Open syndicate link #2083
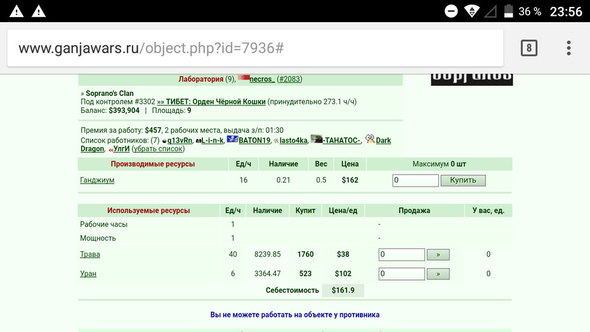Screen dimensions: 590x332 click(x=289, y=79)
